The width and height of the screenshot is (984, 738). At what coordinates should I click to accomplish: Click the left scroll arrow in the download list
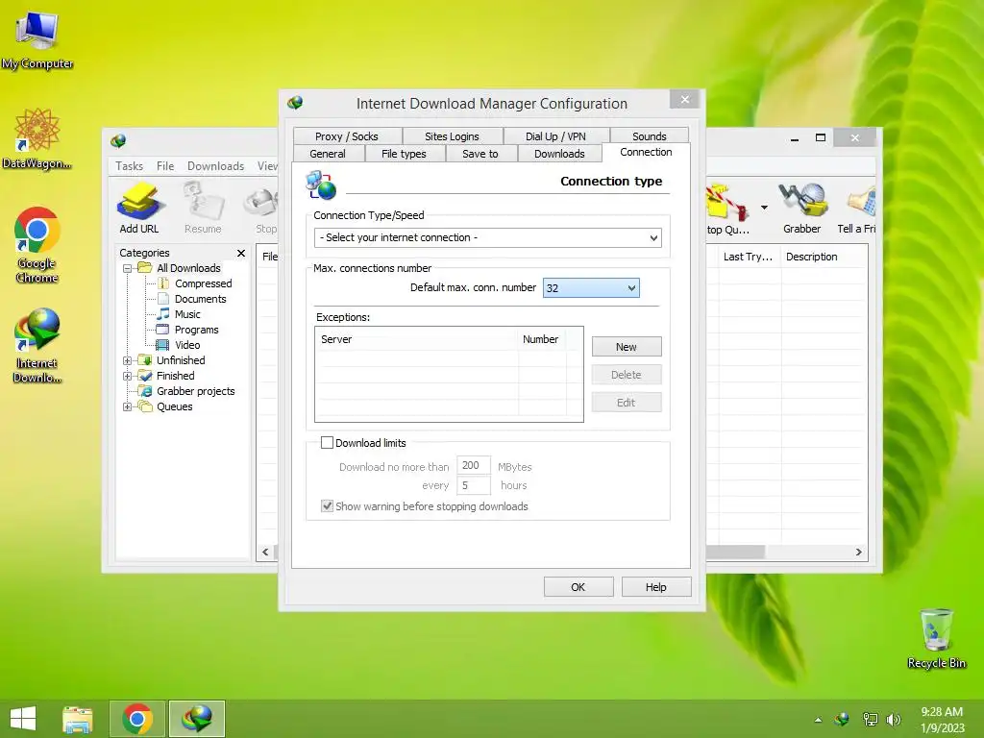[265, 553]
